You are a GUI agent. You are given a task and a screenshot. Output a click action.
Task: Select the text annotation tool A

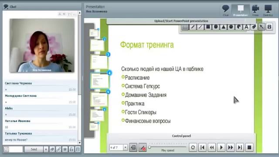[x=246, y=27]
